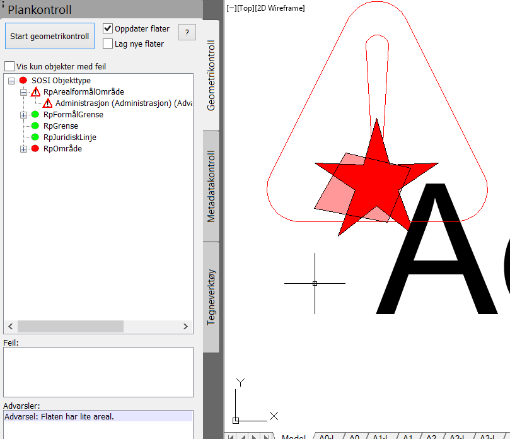The width and height of the screenshot is (510, 439).
Task: Click the green status dot of RpGrense
Action: point(35,126)
